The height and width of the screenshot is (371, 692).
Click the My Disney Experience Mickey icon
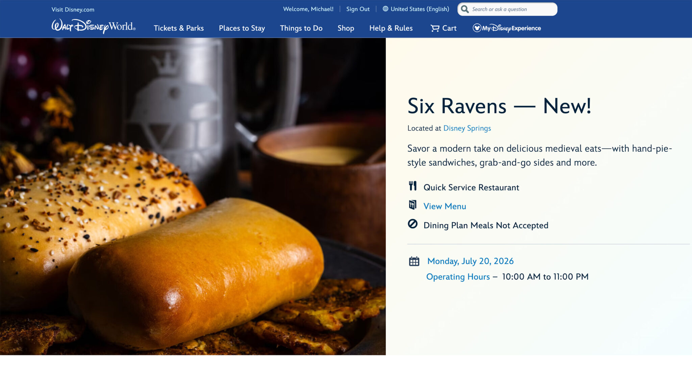pyautogui.click(x=477, y=28)
